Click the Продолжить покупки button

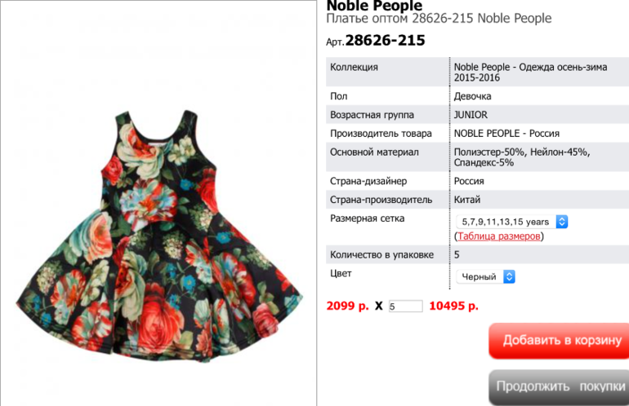click(x=559, y=386)
